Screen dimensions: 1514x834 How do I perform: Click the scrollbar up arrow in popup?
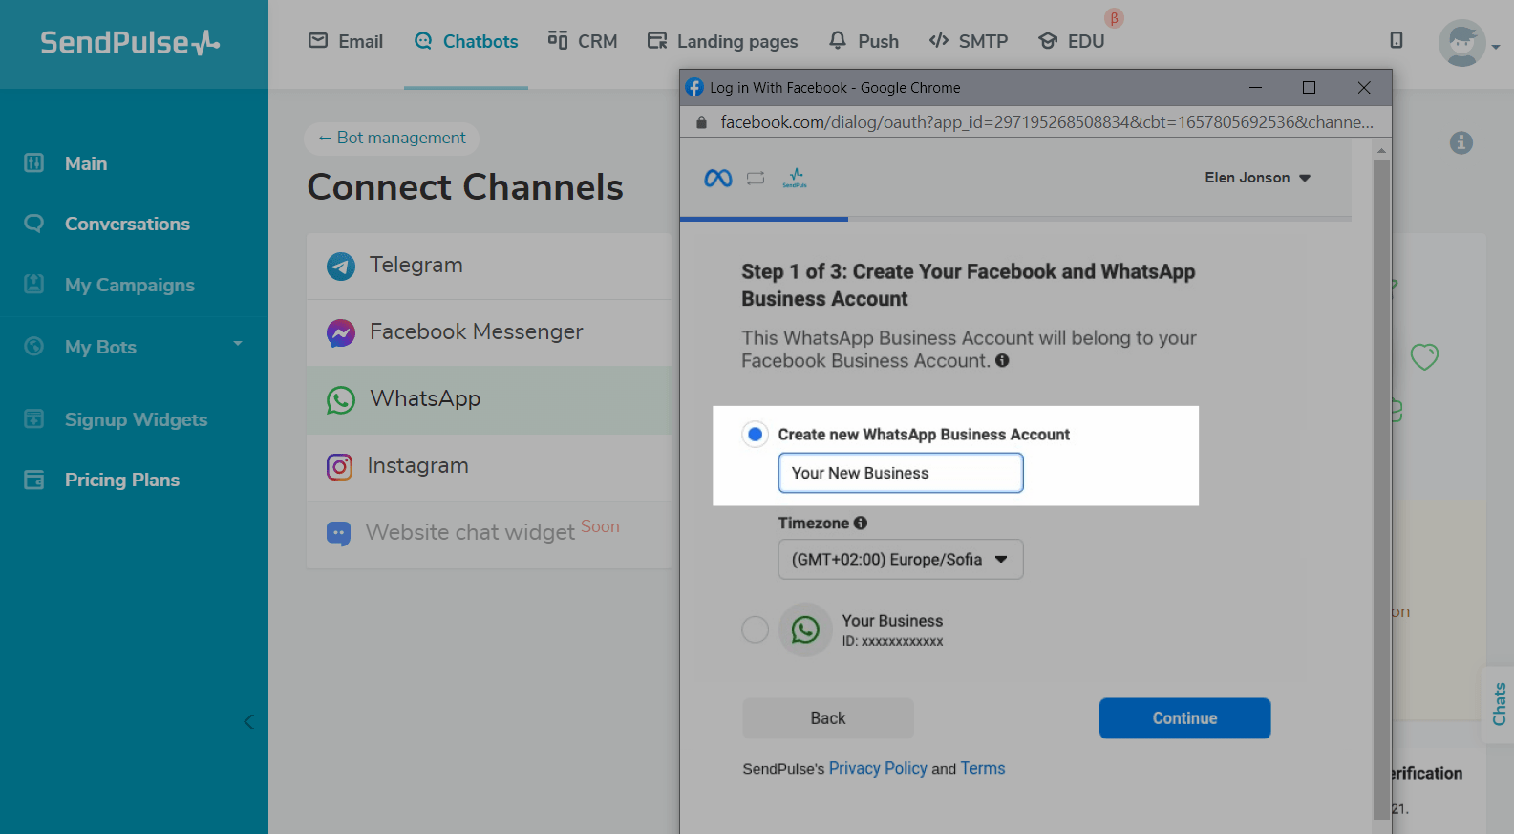[x=1381, y=150]
